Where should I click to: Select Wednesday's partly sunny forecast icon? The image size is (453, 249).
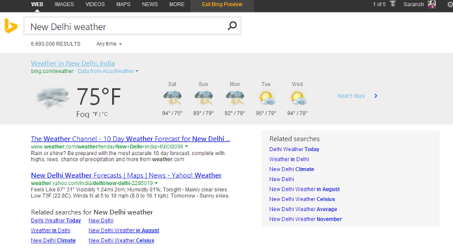point(298,98)
